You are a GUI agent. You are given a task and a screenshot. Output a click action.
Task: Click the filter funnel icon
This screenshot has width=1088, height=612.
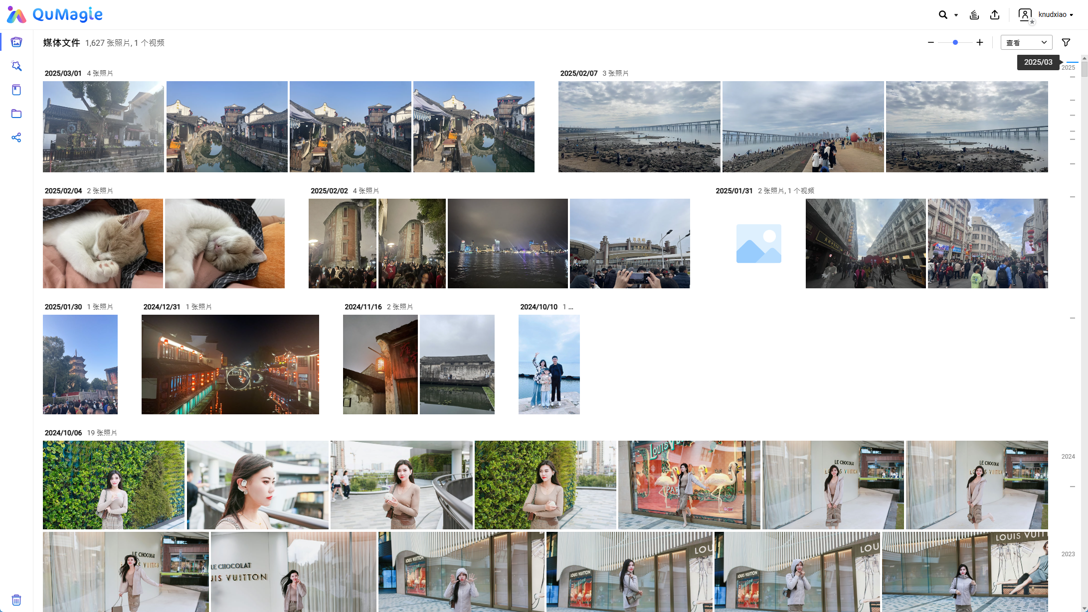point(1066,43)
